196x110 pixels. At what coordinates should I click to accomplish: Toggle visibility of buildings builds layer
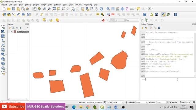click(12, 31)
